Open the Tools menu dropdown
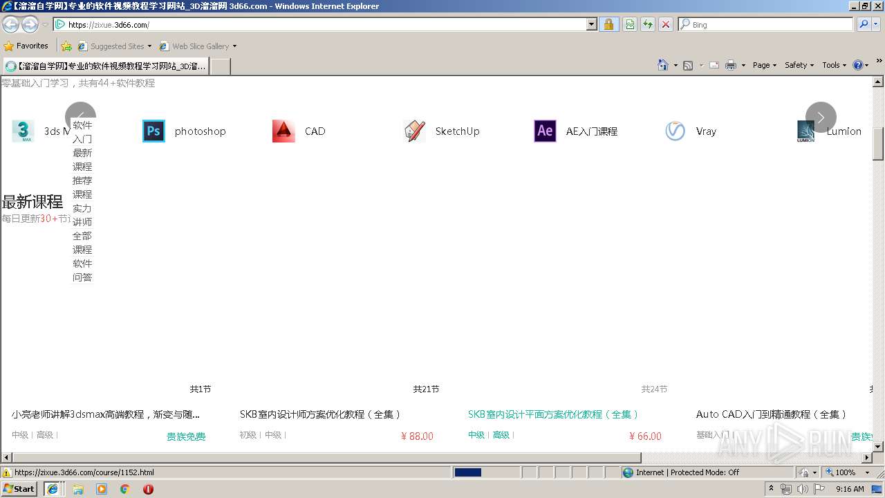The height and width of the screenshot is (498, 885). tap(834, 65)
